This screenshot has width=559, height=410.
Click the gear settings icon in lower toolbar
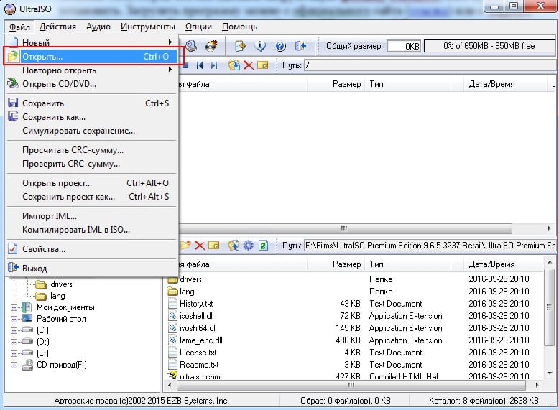coord(248,246)
